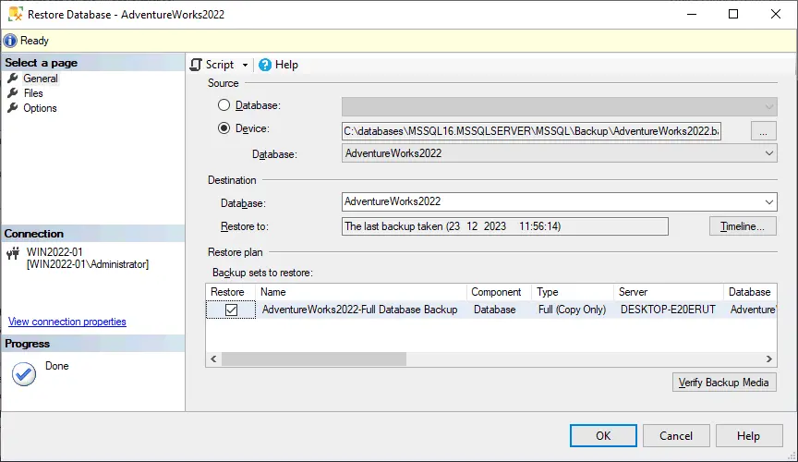Expand the source Database AdventureWorks2022 dropdown
Image resolution: width=798 pixels, height=462 pixels.
click(x=769, y=153)
